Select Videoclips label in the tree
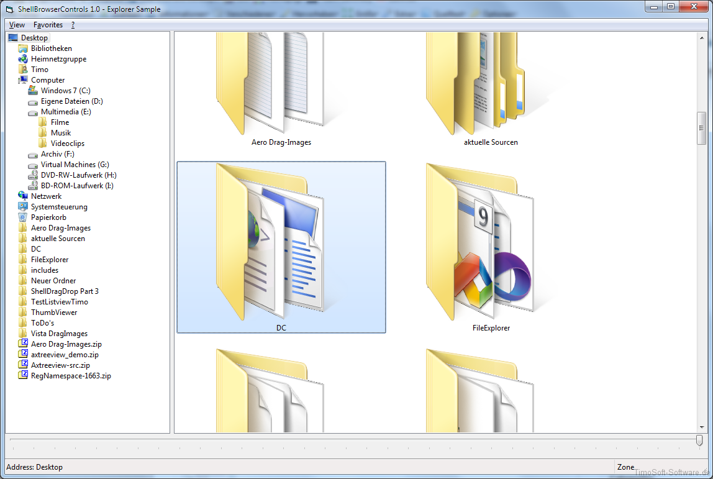 (68, 144)
